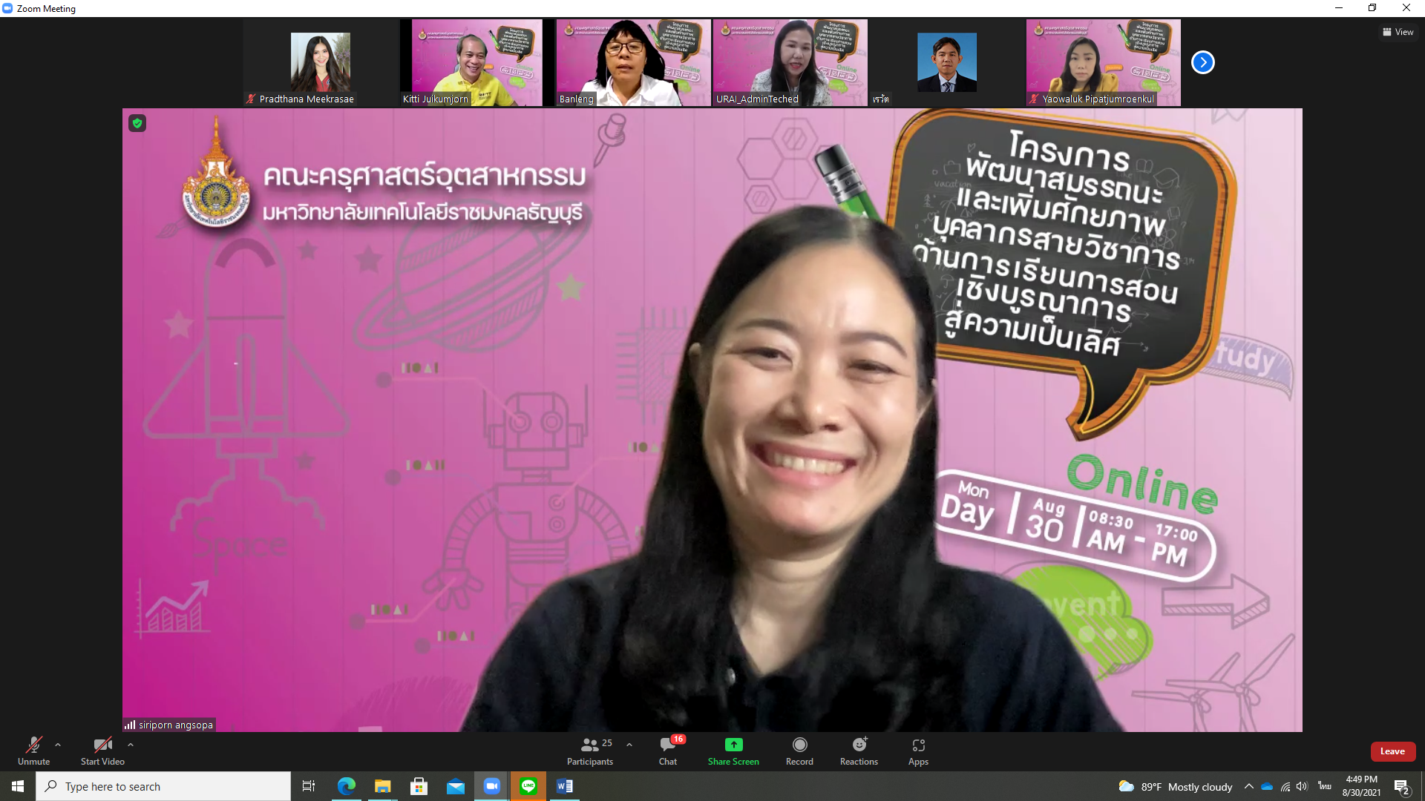The width and height of the screenshot is (1425, 801).
Task: Open Task View on taskbar
Action: point(309,786)
